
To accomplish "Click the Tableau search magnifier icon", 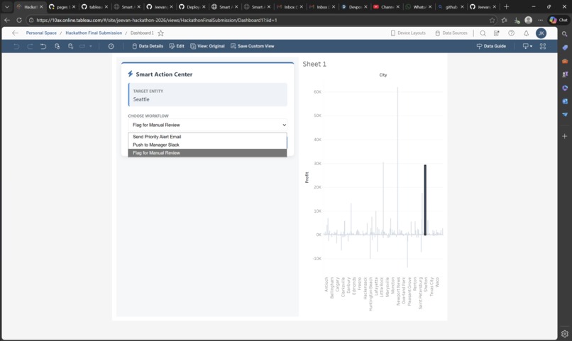I will tap(483, 33).
